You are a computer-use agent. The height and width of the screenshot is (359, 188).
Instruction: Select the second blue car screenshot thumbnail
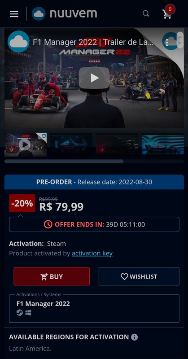[x=71, y=144]
